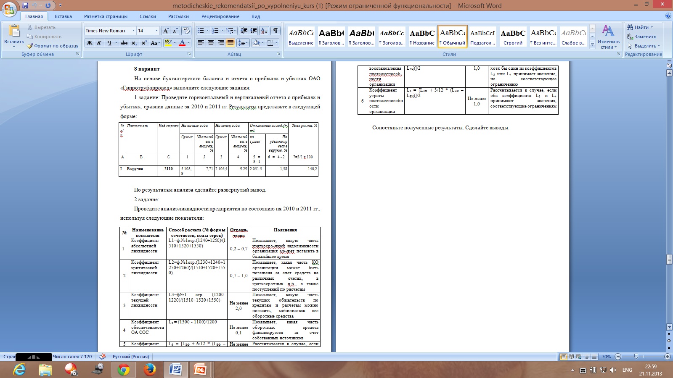Click the Grow Font icon
Viewport: 673px width, 378px height.
point(166,31)
